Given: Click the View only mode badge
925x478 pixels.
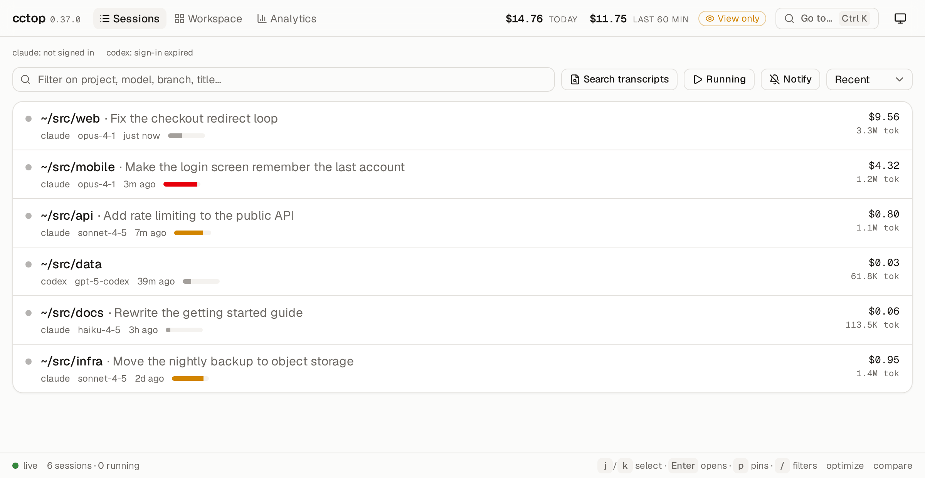Looking at the screenshot, I should pos(732,19).
